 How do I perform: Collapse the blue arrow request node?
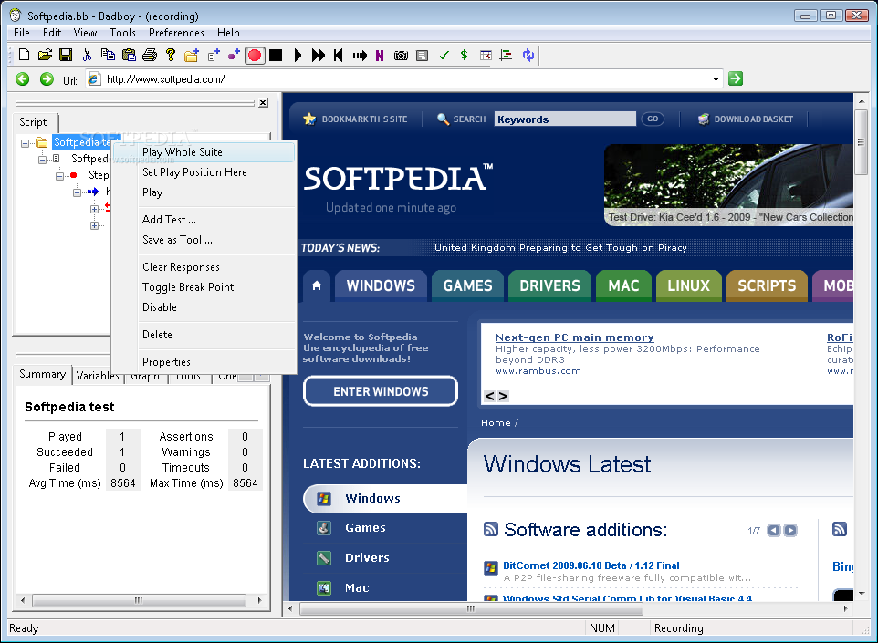(x=77, y=192)
